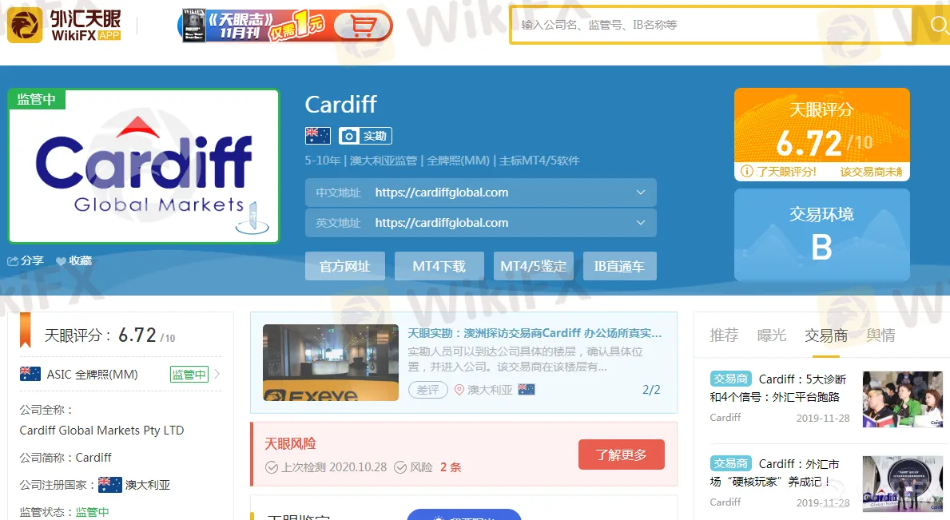Expand the 中文地址 URL dropdown
Screen dimensions: 950x520
point(640,193)
